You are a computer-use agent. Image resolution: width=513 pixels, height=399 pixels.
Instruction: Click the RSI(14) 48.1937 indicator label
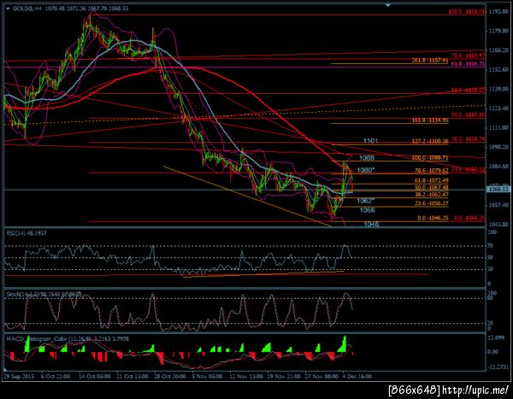(27, 233)
